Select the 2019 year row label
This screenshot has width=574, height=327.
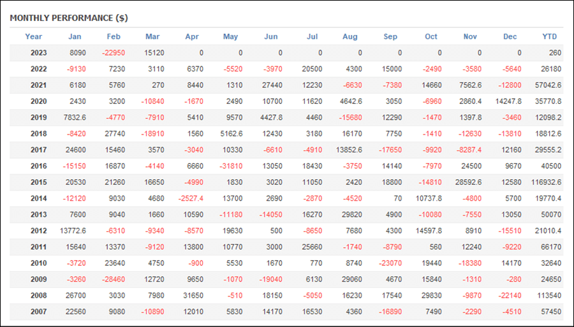pos(38,117)
